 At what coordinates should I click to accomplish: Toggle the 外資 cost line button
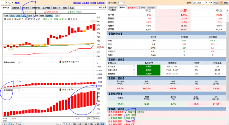12,16
